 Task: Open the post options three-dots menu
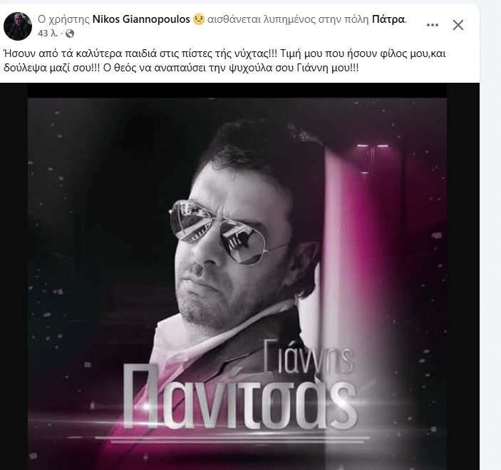(x=432, y=25)
